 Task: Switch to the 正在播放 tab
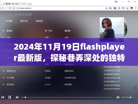click(x=9, y=21)
